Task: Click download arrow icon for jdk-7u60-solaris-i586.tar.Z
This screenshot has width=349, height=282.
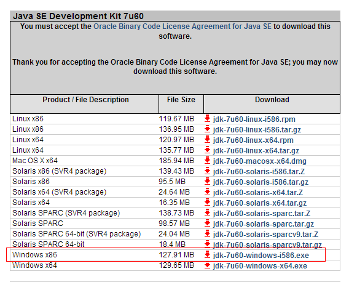Action: pos(207,171)
